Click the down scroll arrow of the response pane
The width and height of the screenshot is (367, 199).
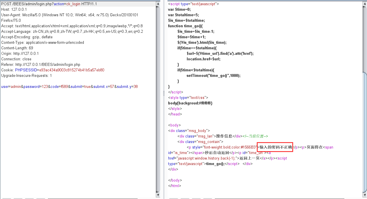(x=364, y=195)
